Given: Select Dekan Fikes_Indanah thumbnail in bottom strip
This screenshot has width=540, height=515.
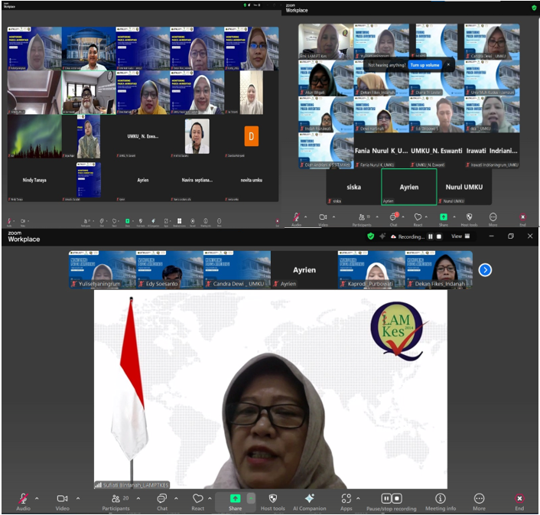Looking at the screenshot, I should 439,269.
